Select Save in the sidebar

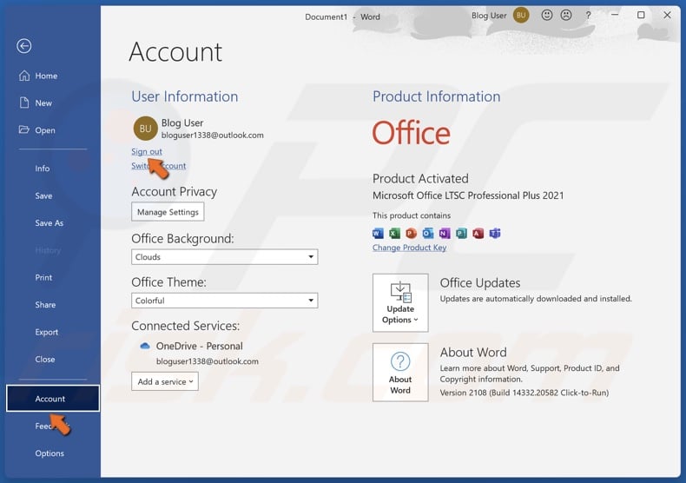tap(43, 195)
